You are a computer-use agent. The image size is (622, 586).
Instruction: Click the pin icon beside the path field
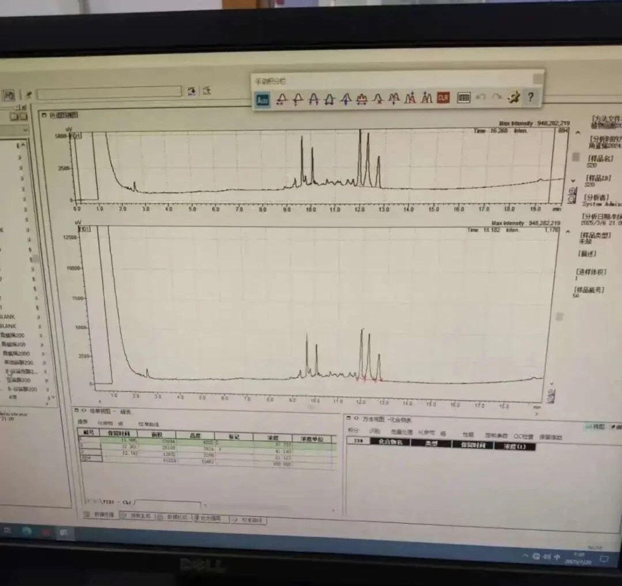click(x=28, y=94)
